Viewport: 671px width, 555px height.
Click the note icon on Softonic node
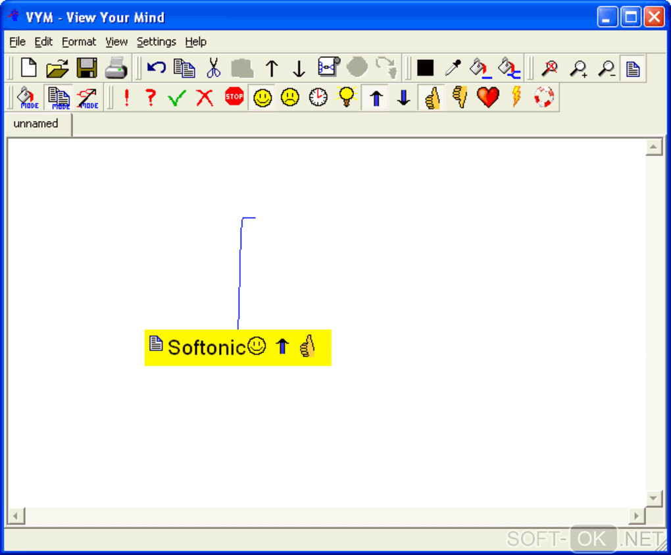[156, 343]
